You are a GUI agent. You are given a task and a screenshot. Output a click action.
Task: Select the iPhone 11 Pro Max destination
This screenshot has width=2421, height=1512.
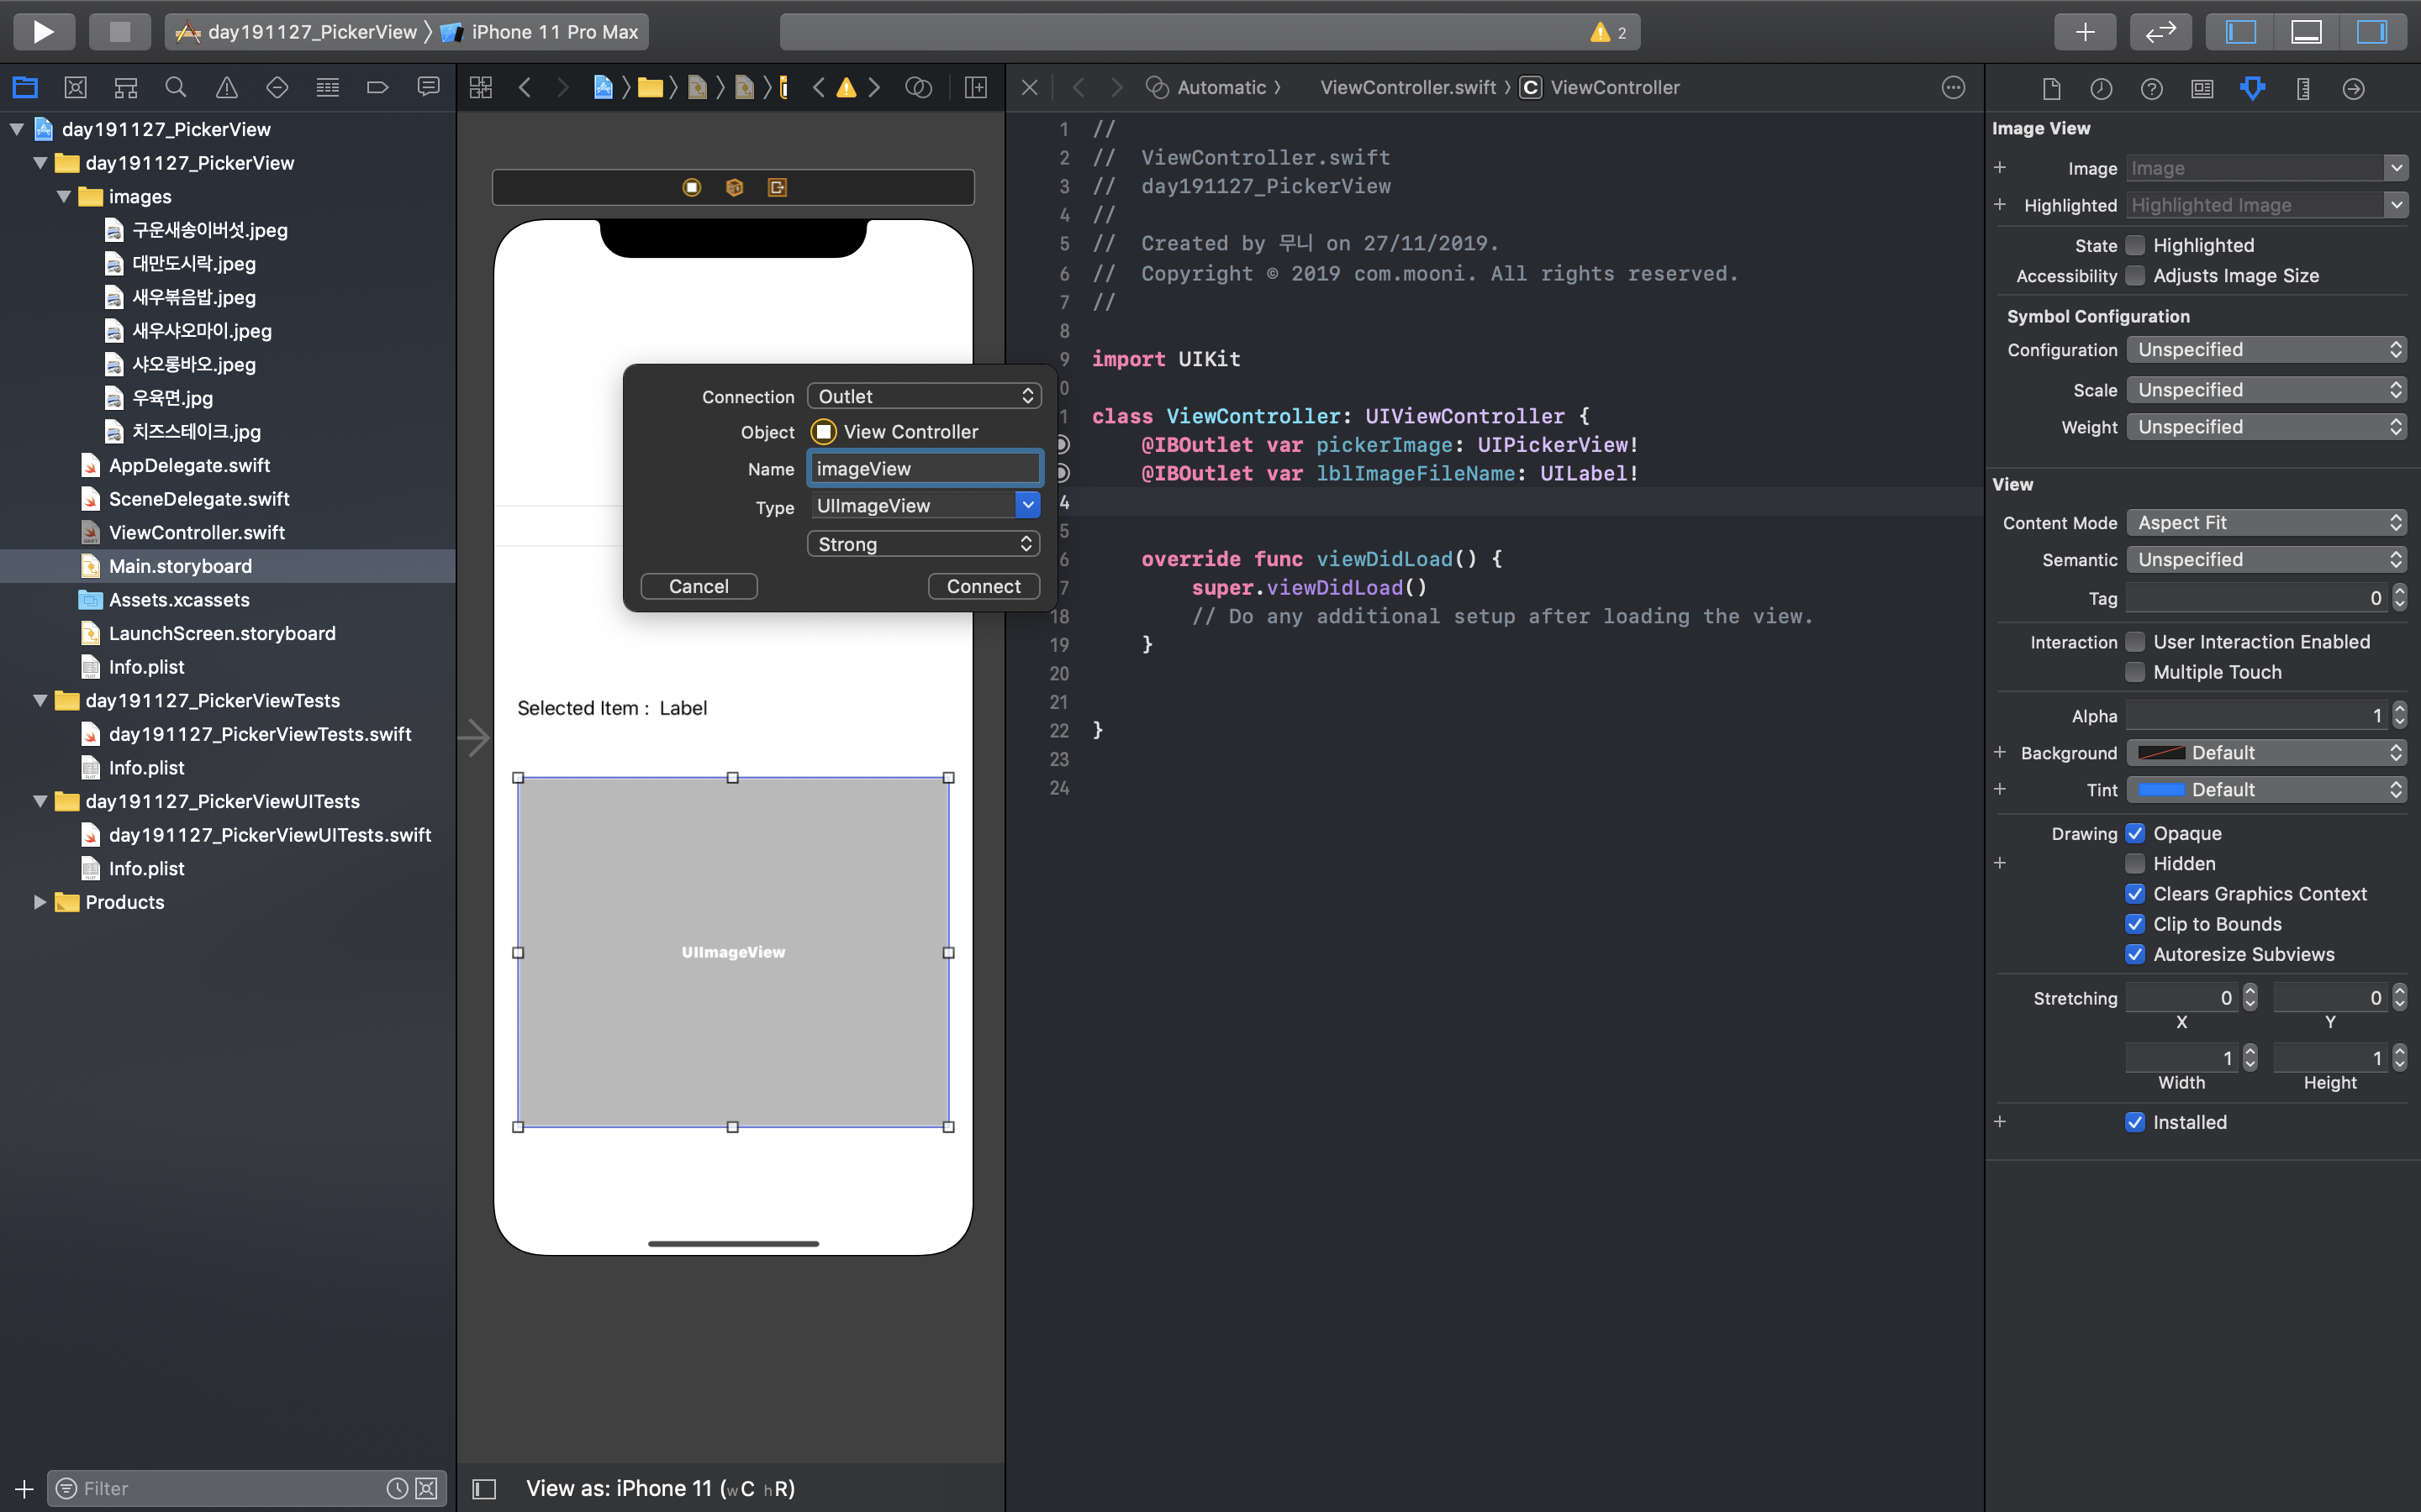(553, 31)
